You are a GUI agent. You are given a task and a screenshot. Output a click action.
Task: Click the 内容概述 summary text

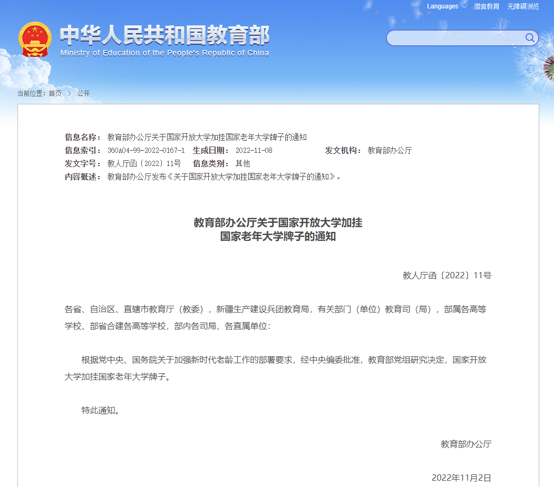point(223,177)
